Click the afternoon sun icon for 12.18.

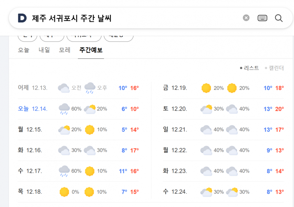(x=89, y=192)
